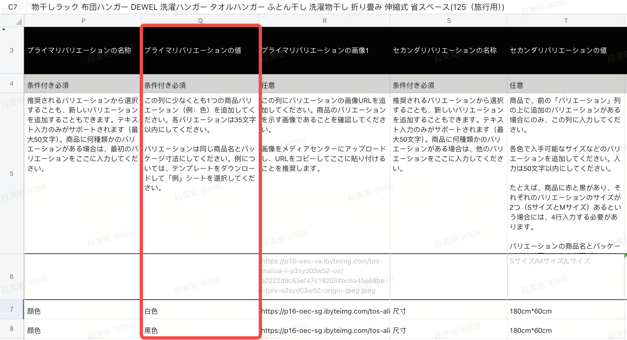
Task: Click cell 尺寸 in row 7
Action: (449, 309)
